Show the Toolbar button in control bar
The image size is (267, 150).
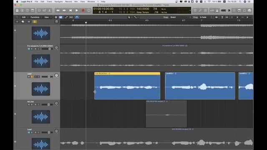(33, 10)
